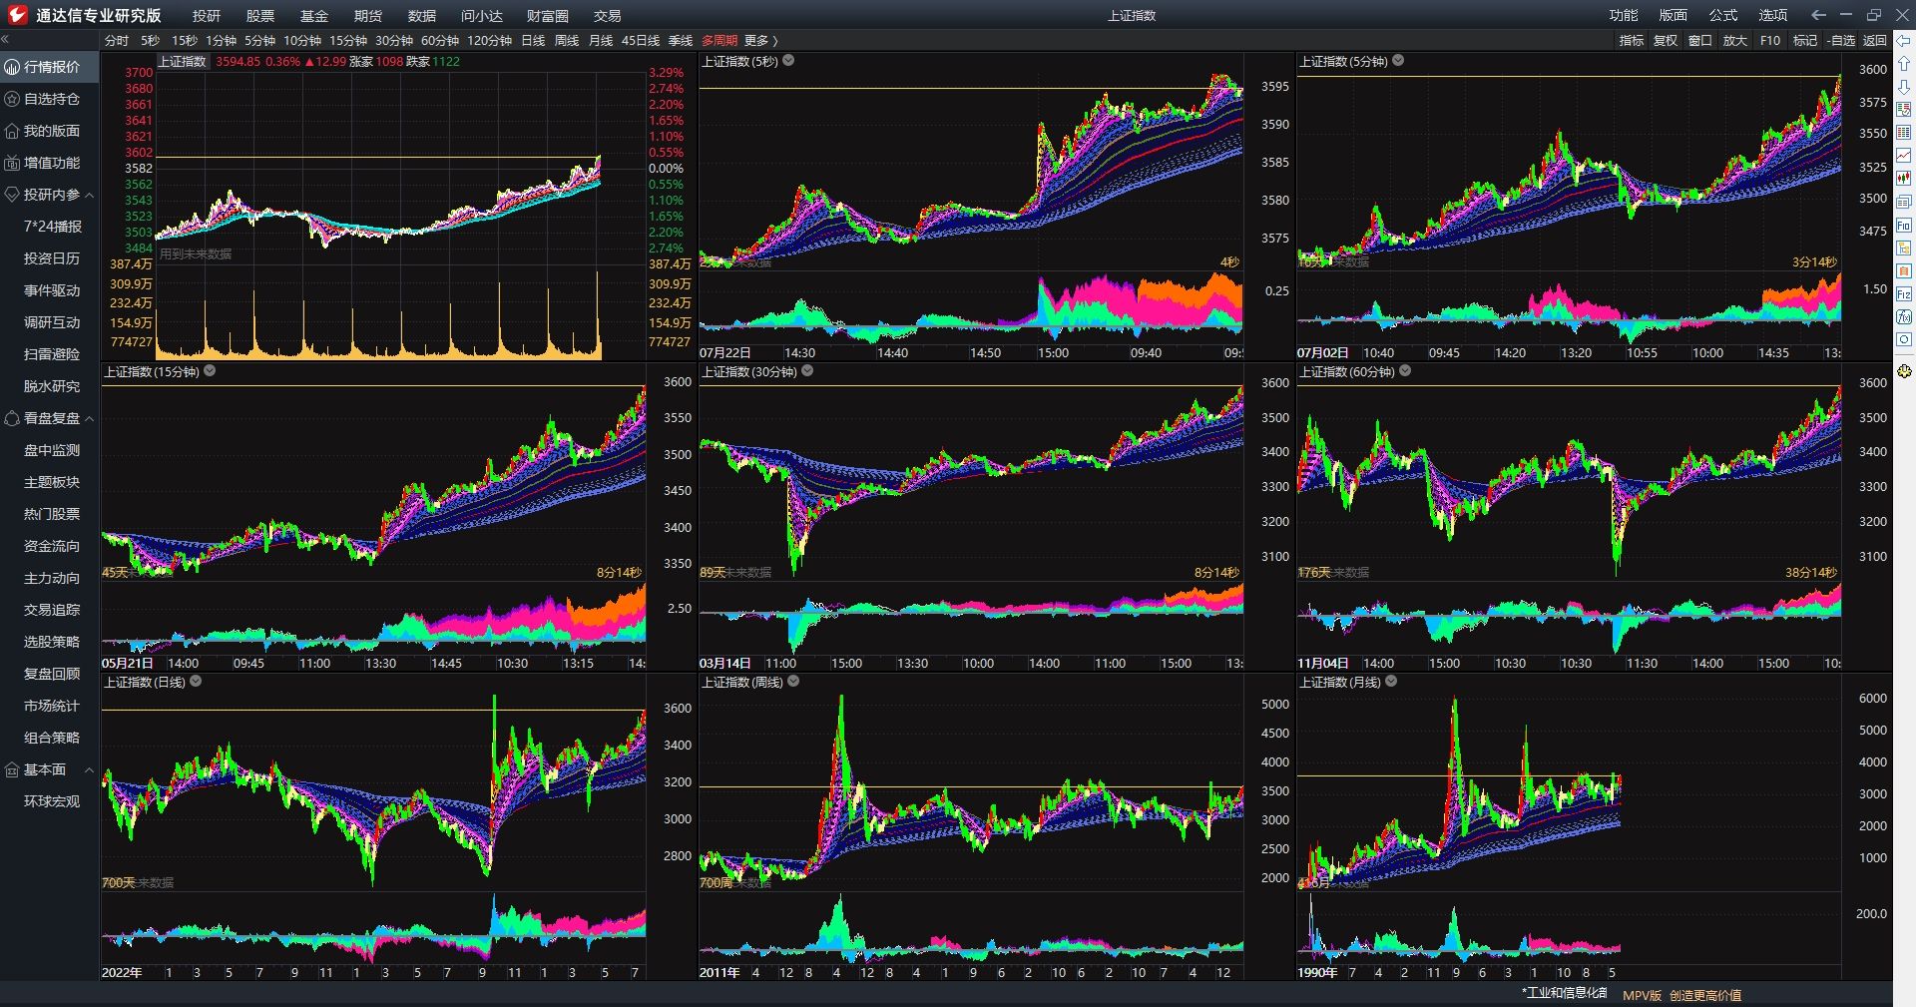Click the 指标 button
The height and width of the screenshot is (1007, 1916).
pos(1632,41)
